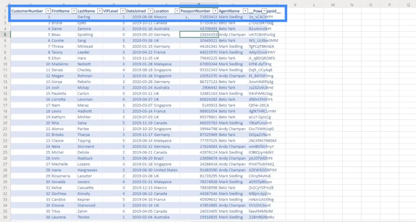416x222 pixels.
Task: Select the Kathyrn first name cell
Action: point(63,117)
